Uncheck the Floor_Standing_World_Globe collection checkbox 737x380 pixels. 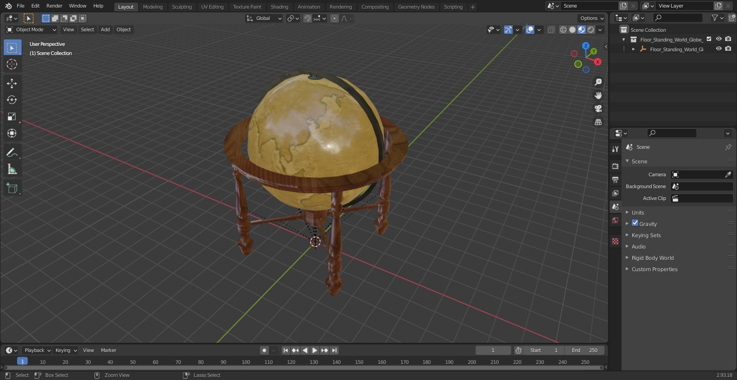click(709, 39)
